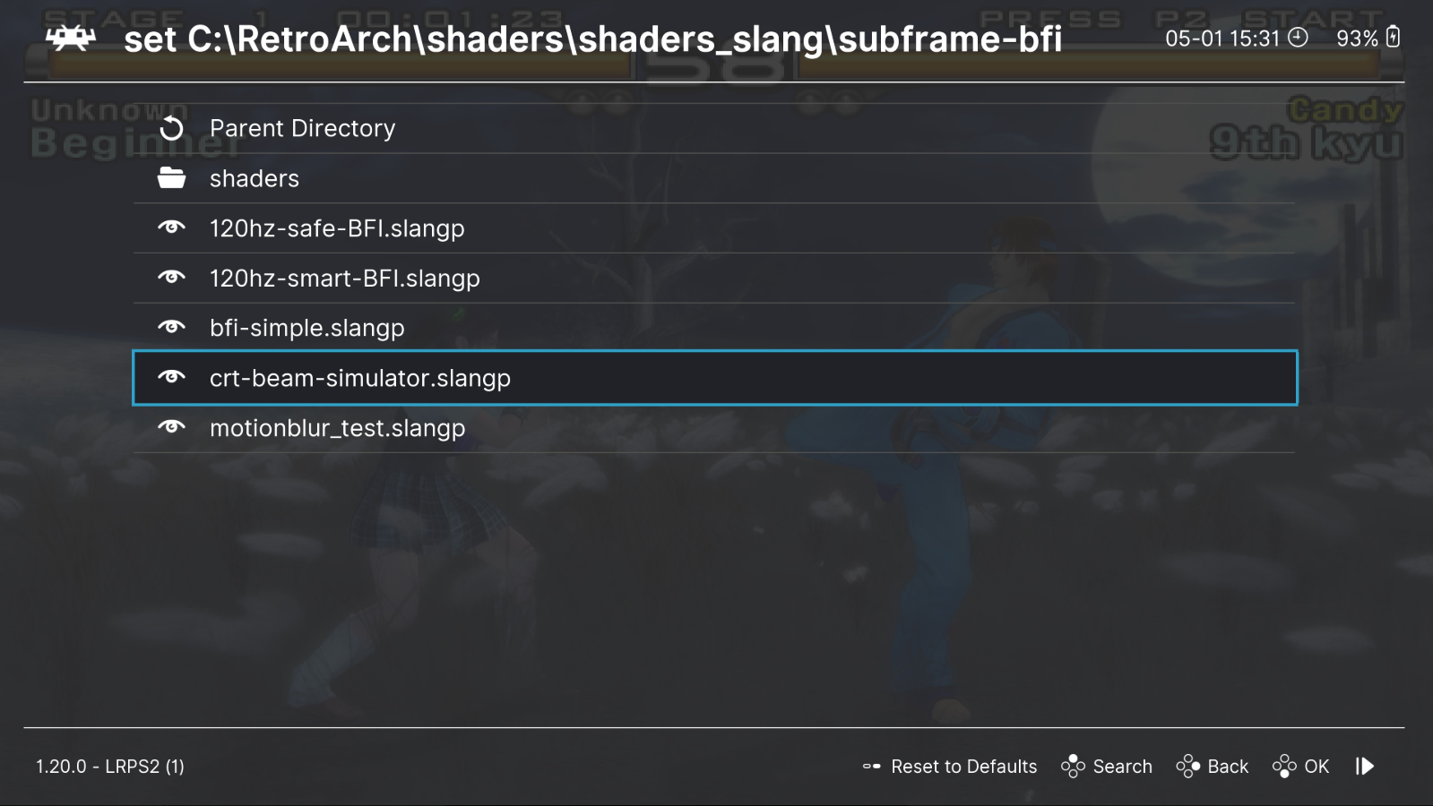Screen dimensions: 1433x806
Task: Click the play arrow icon at bottom right
Action: pos(1365,766)
